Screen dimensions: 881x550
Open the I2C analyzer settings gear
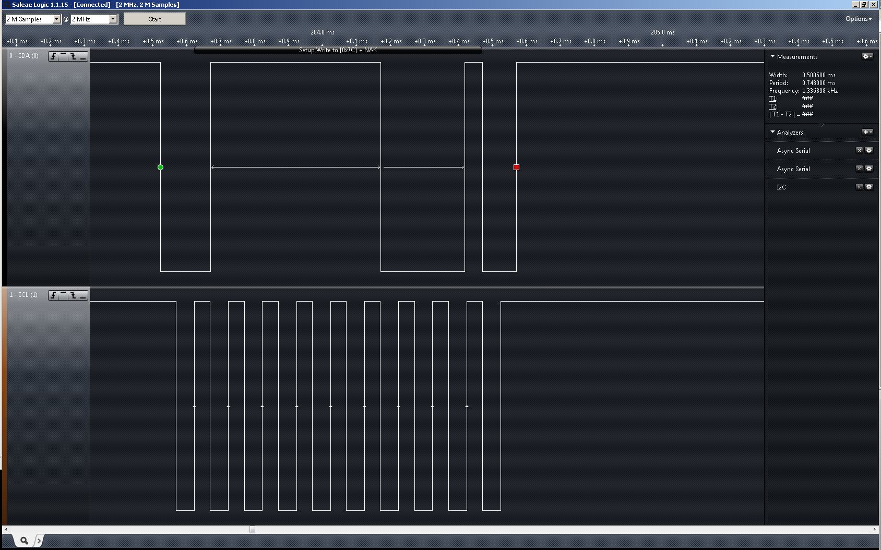(869, 187)
